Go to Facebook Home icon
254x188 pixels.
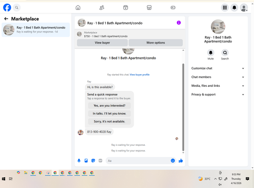[x=78, y=8]
